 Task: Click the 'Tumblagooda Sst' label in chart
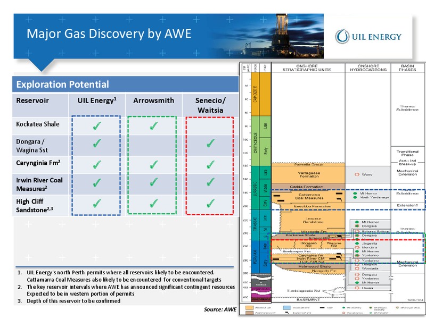tap(303, 290)
